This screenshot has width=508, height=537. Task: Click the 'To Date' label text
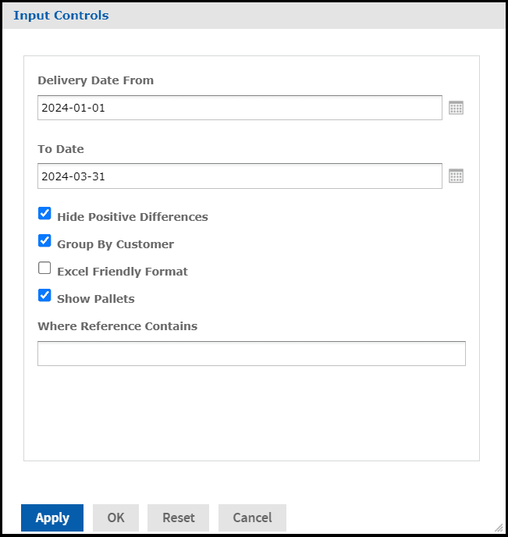(61, 149)
